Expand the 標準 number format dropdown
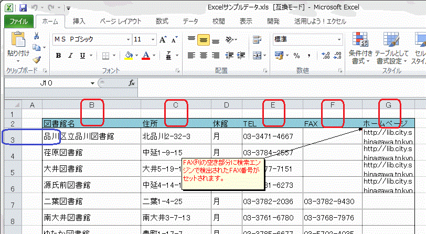Screen dimensions: 426x234 (339, 40)
